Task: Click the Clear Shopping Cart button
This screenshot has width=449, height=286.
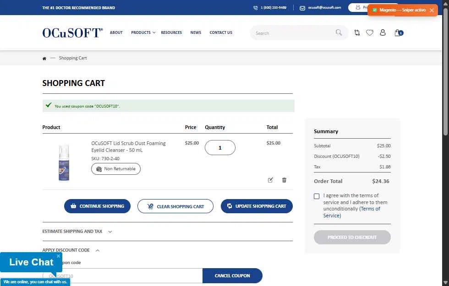Action: [175, 206]
